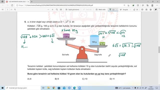Rotate the PDF page
The image size is (160, 90).
[x=57, y=9]
